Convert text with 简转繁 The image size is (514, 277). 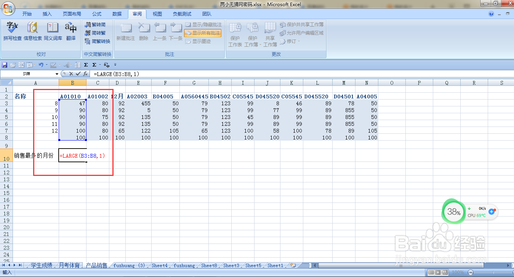tap(95, 33)
